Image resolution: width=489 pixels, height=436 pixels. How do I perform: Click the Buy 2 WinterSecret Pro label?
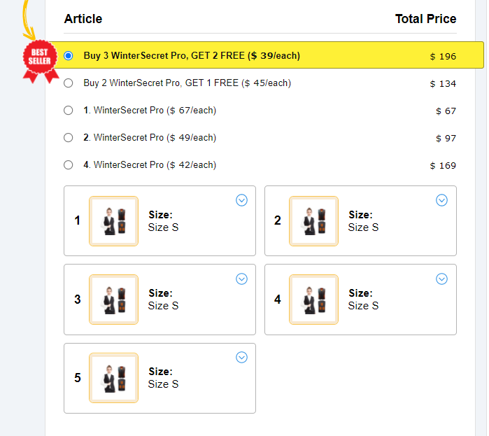pos(187,83)
